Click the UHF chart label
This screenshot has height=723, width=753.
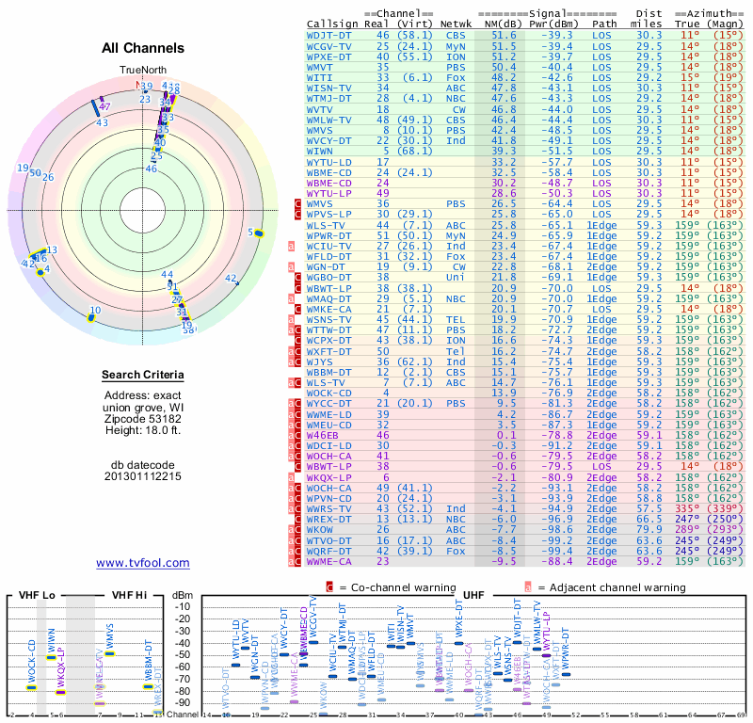(x=473, y=595)
